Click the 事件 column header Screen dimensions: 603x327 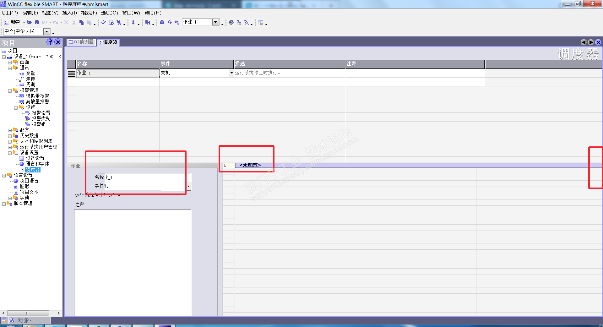tap(197, 64)
